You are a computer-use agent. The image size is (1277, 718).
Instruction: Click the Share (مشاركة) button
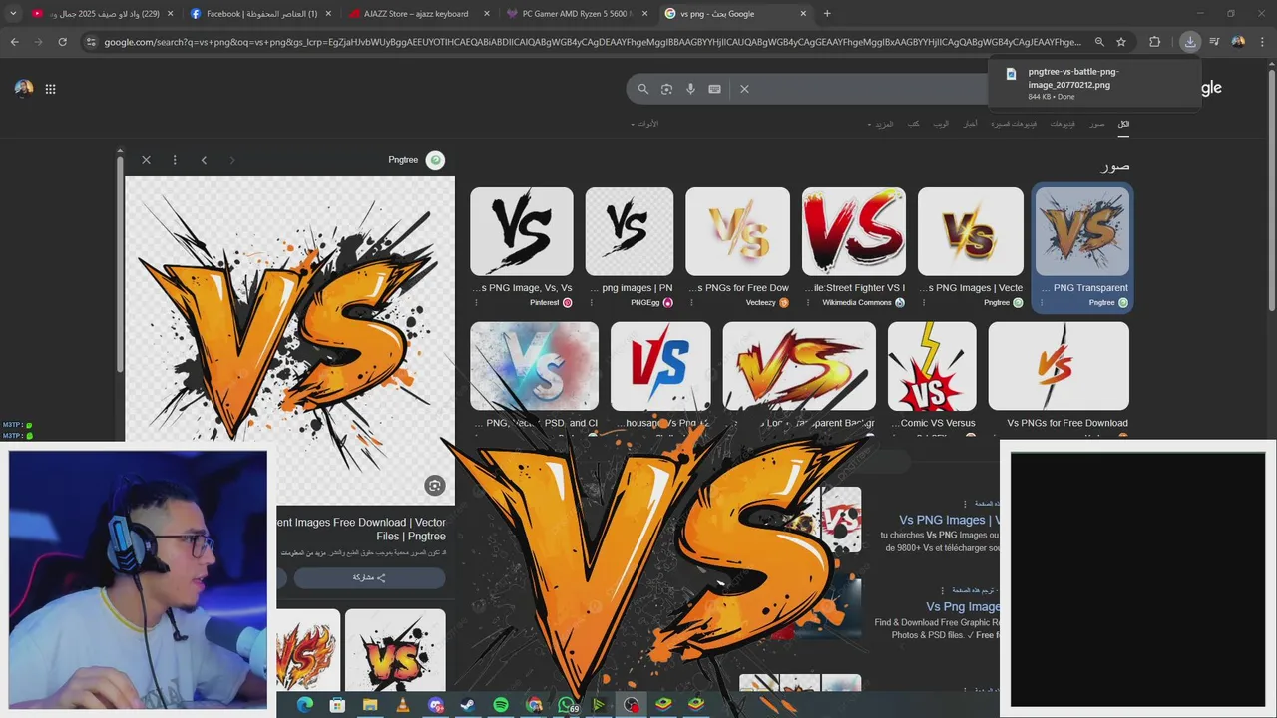[369, 577]
